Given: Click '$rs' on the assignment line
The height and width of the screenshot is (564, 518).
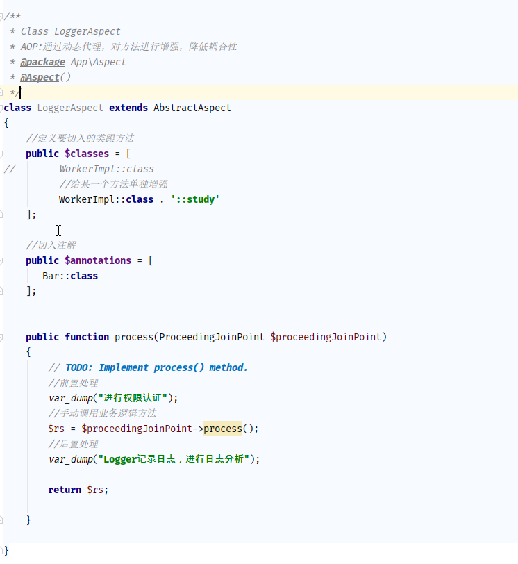Looking at the screenshot, I should (56, 429).
